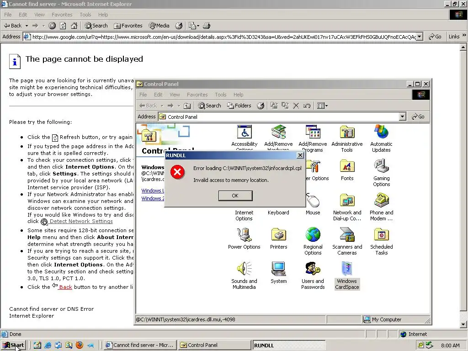468x351 pixels.
Task: Click Internet Options label in Control Panel
Action: coord(244,216)
